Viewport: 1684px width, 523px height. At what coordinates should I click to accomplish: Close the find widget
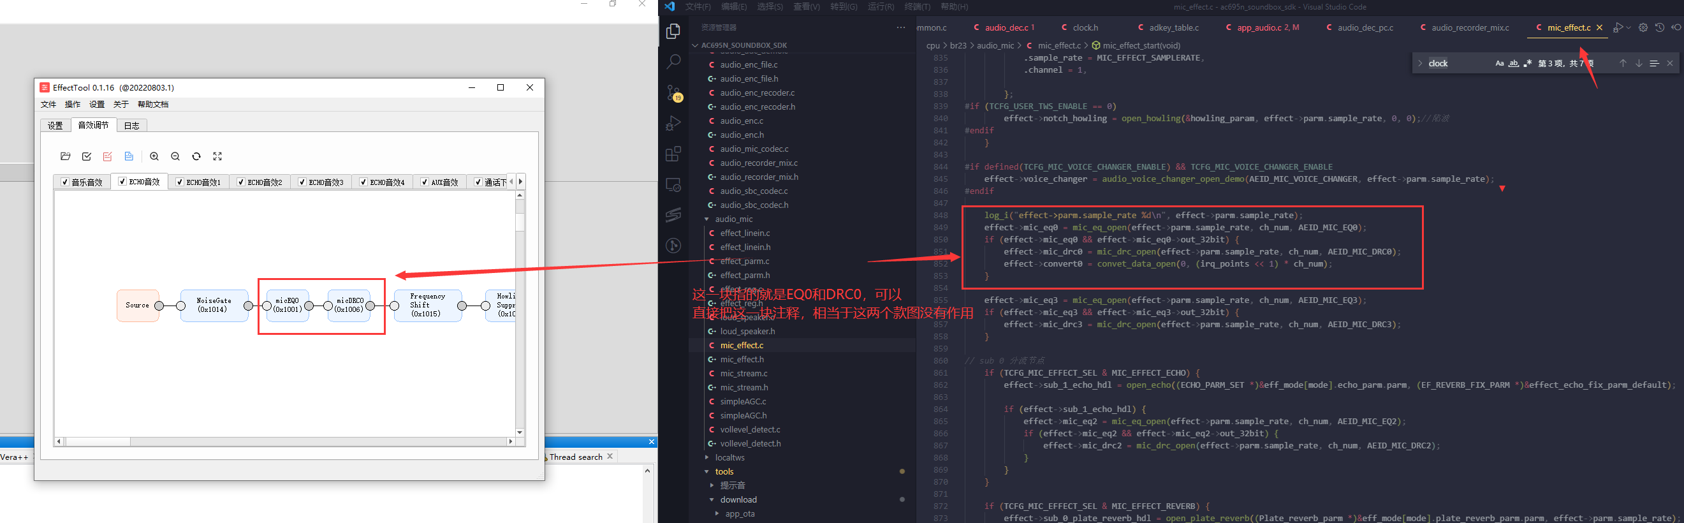[1670, 63]
